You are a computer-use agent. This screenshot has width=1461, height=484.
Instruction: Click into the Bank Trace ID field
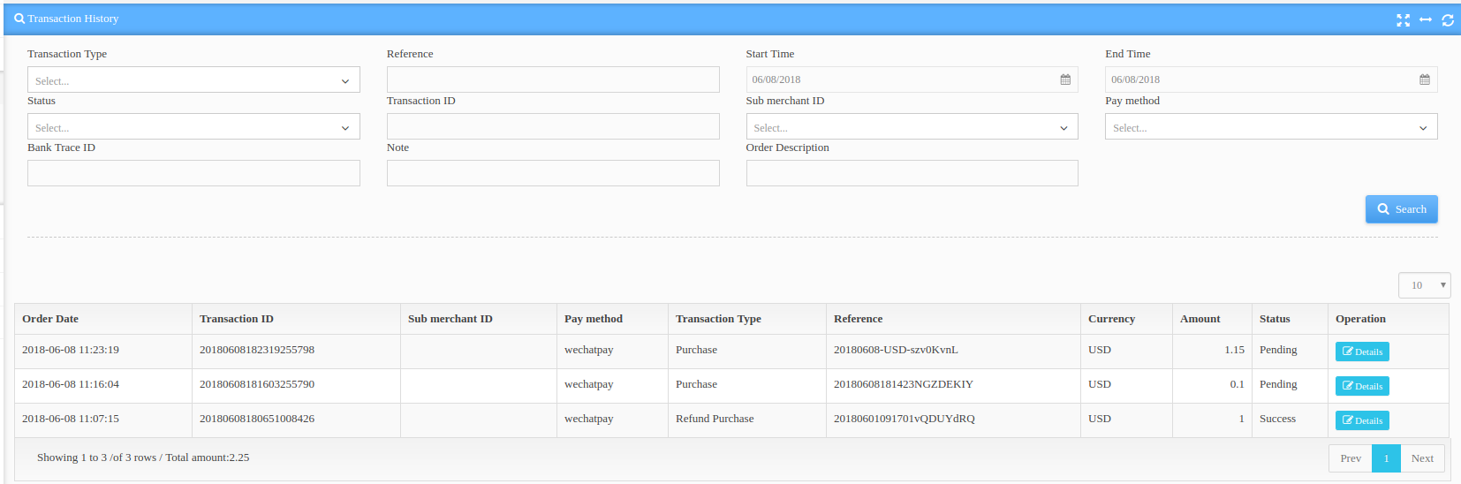[x=193, y=173]
